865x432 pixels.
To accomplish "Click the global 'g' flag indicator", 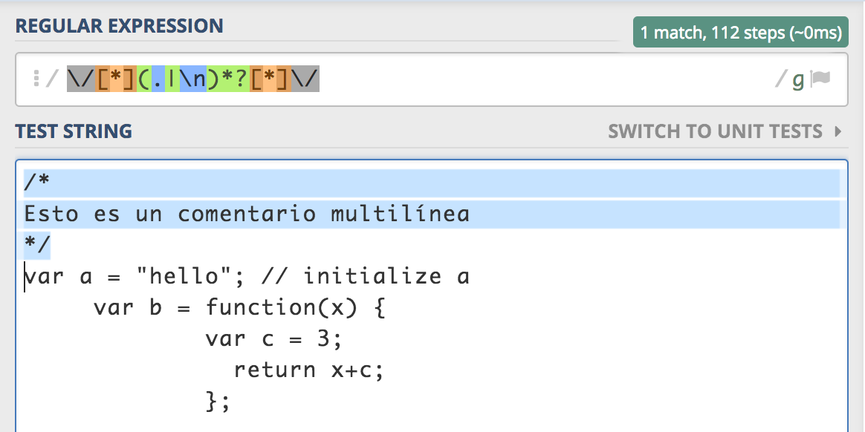I will pyautogui.click(x=798, y=79).
